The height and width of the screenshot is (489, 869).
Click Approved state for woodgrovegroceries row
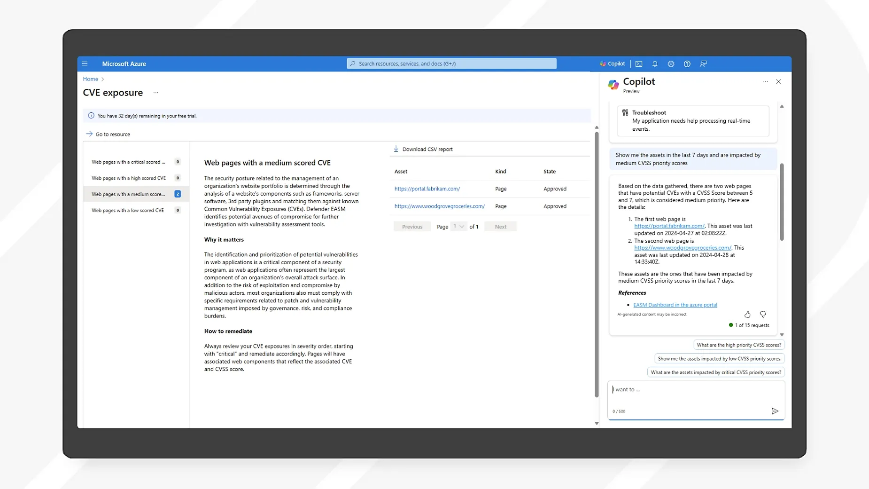tap(555, 206)
